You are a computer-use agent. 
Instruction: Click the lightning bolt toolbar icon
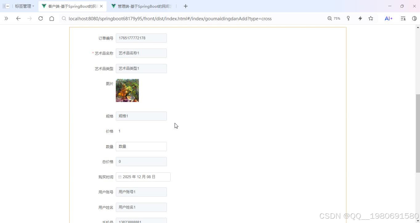(360, 18)
